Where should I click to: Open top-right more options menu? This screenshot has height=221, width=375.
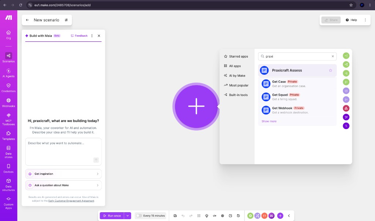point(365,20)
